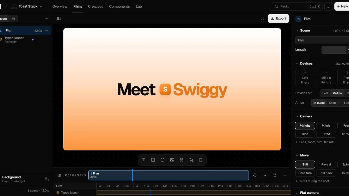This screenshot has height=196, width=349.
Task: Collapse the Camera section
Action: [x=297, y=116]
